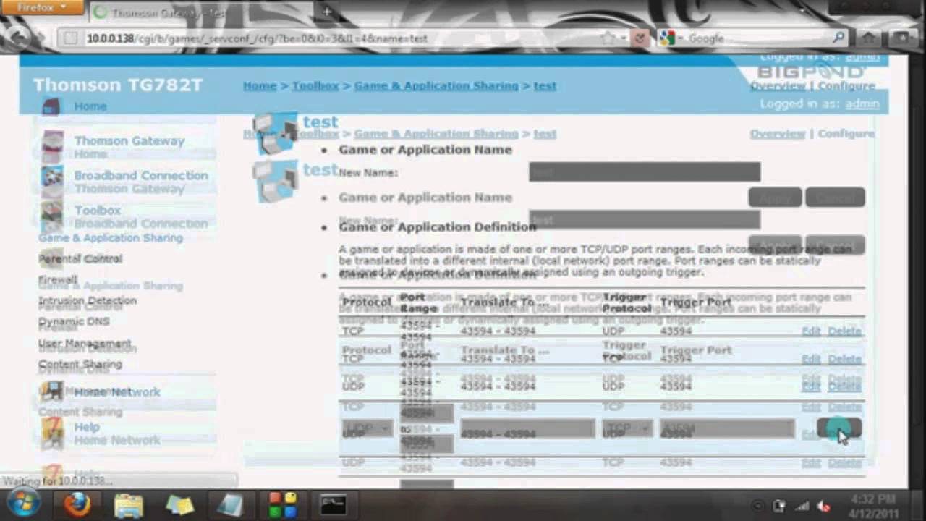
Task: Follow the Home breadcrumb link
Action: (x=260, y=85)
